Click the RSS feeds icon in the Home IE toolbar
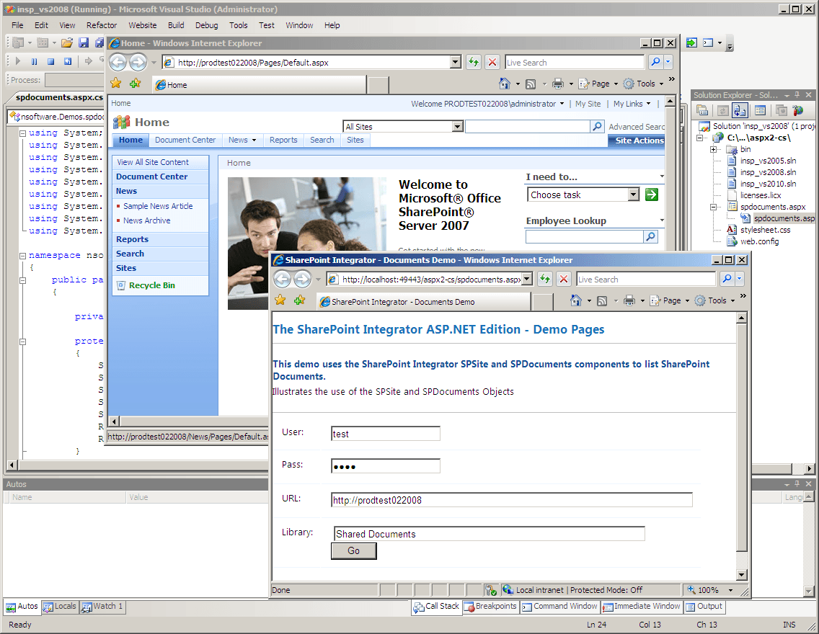 pos(531,84)
